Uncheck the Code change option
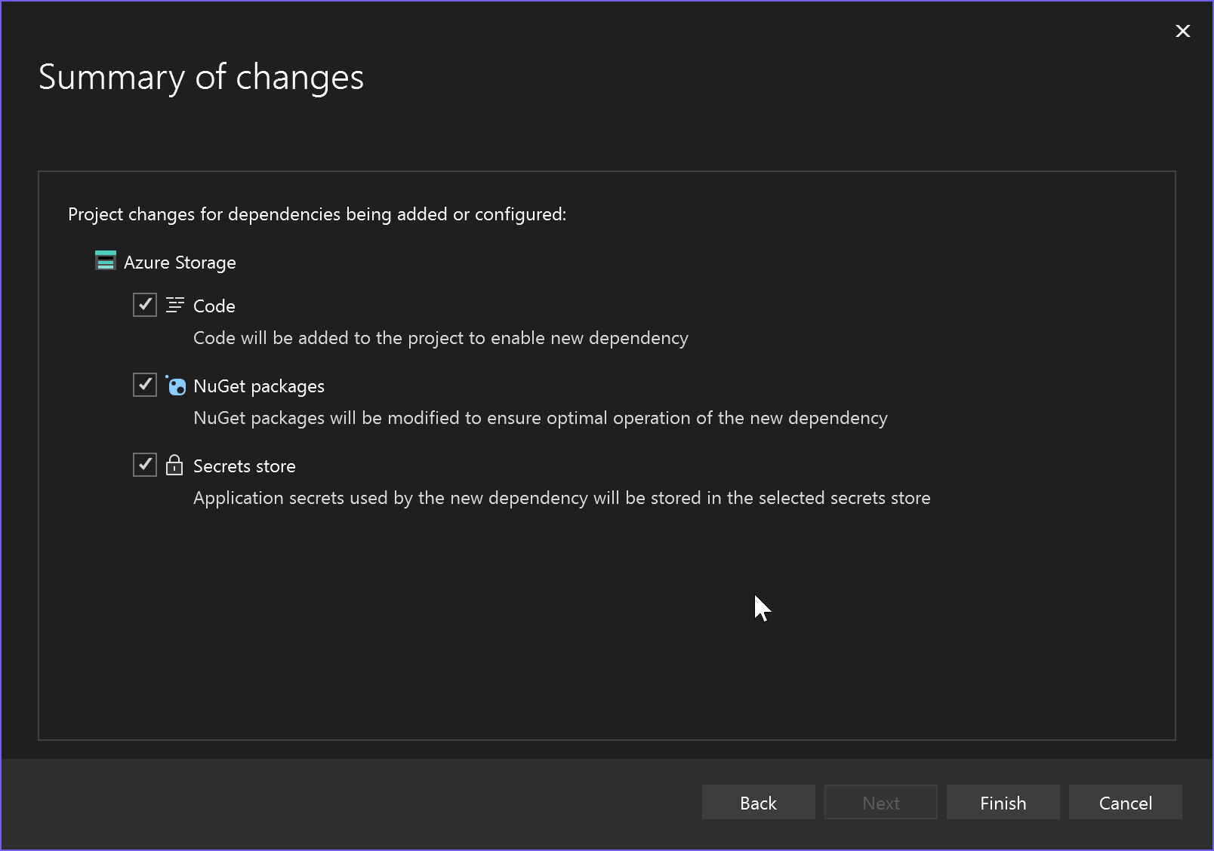The image size is (1214, 851). (144, 305)
